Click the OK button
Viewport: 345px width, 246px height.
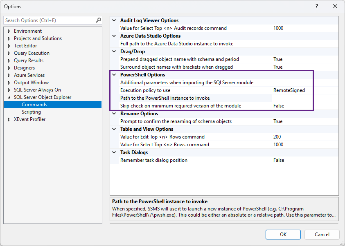(283, 235)
